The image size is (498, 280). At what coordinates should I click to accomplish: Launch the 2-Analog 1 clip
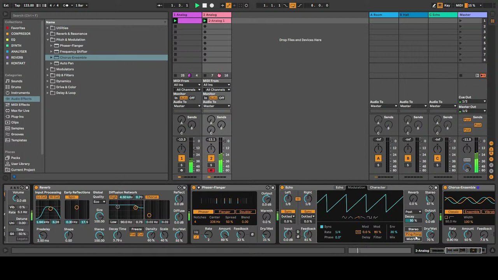pyautogui.click(x=205, y=21)
